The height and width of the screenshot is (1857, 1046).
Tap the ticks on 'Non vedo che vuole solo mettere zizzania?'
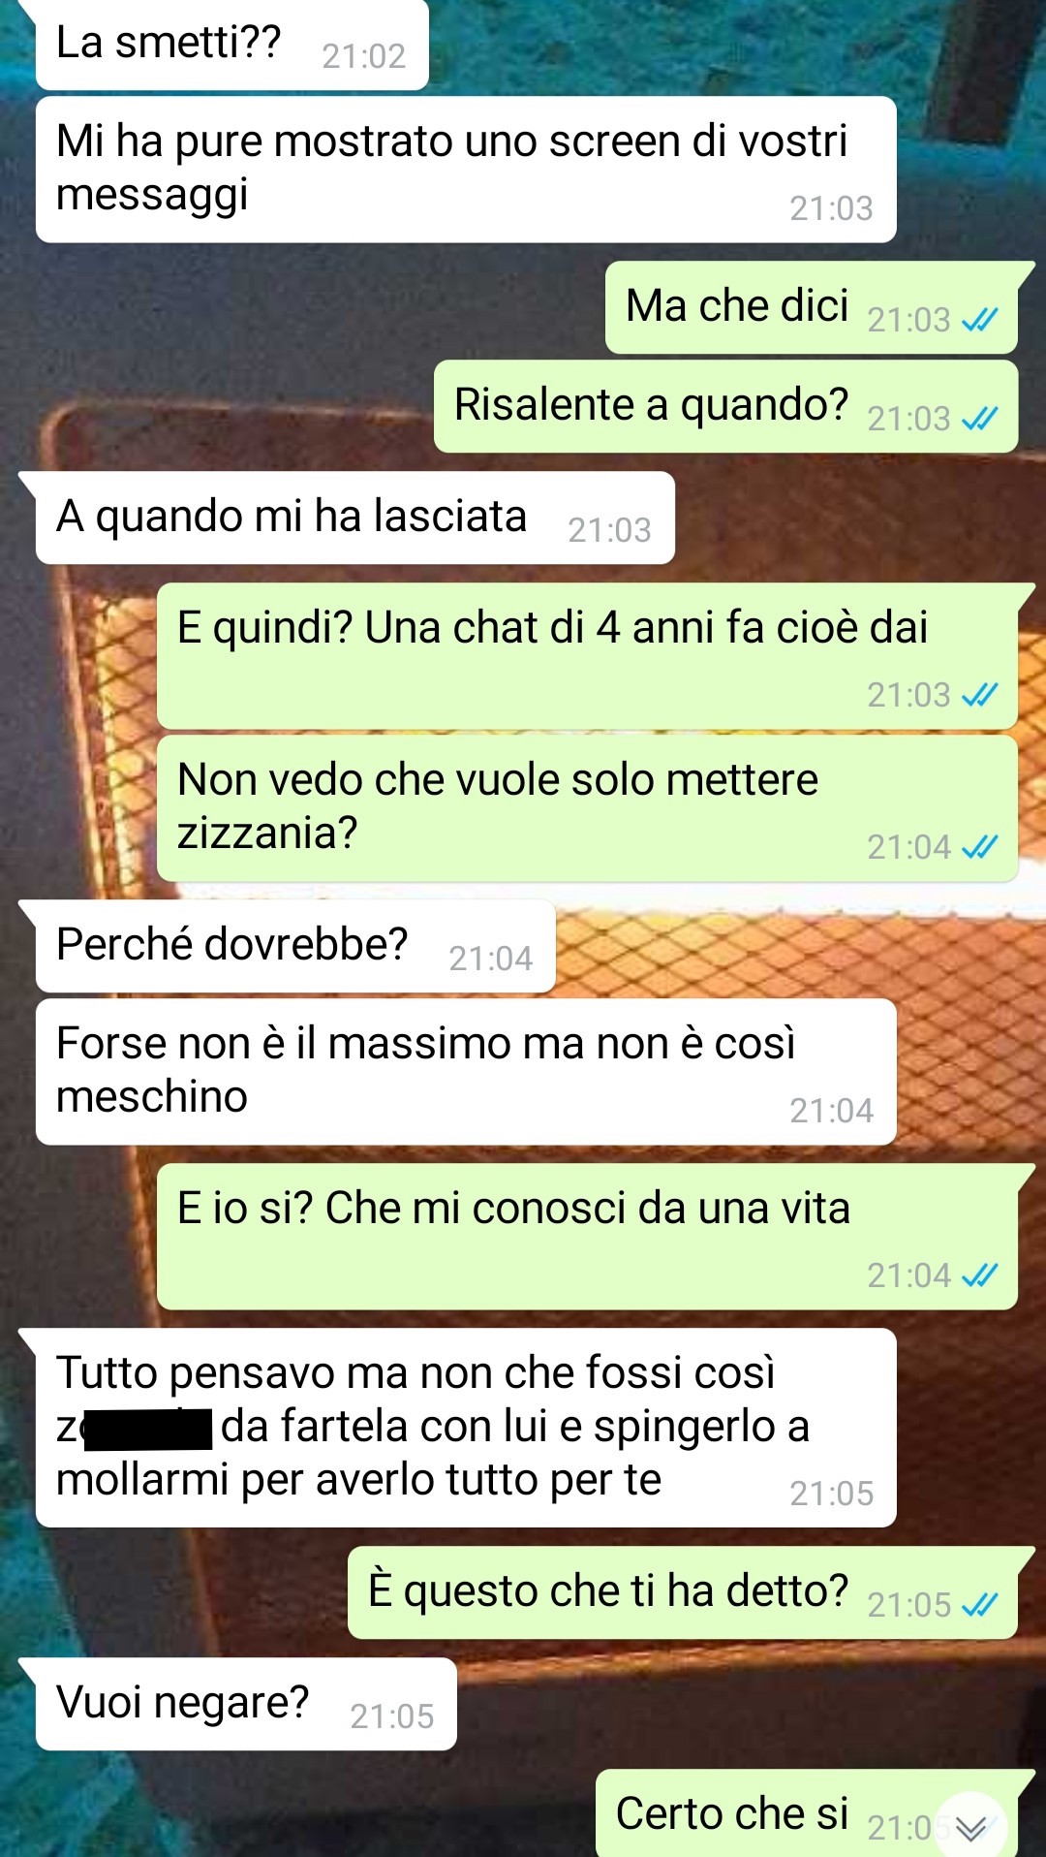[x=979, y=847]
